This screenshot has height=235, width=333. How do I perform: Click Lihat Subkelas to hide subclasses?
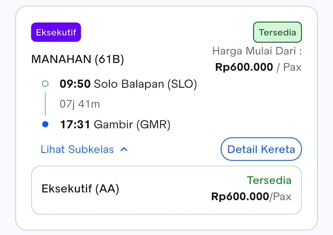coord(77,149)
